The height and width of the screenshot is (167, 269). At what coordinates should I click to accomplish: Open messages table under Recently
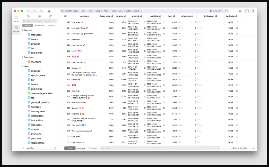click(36, 35)
